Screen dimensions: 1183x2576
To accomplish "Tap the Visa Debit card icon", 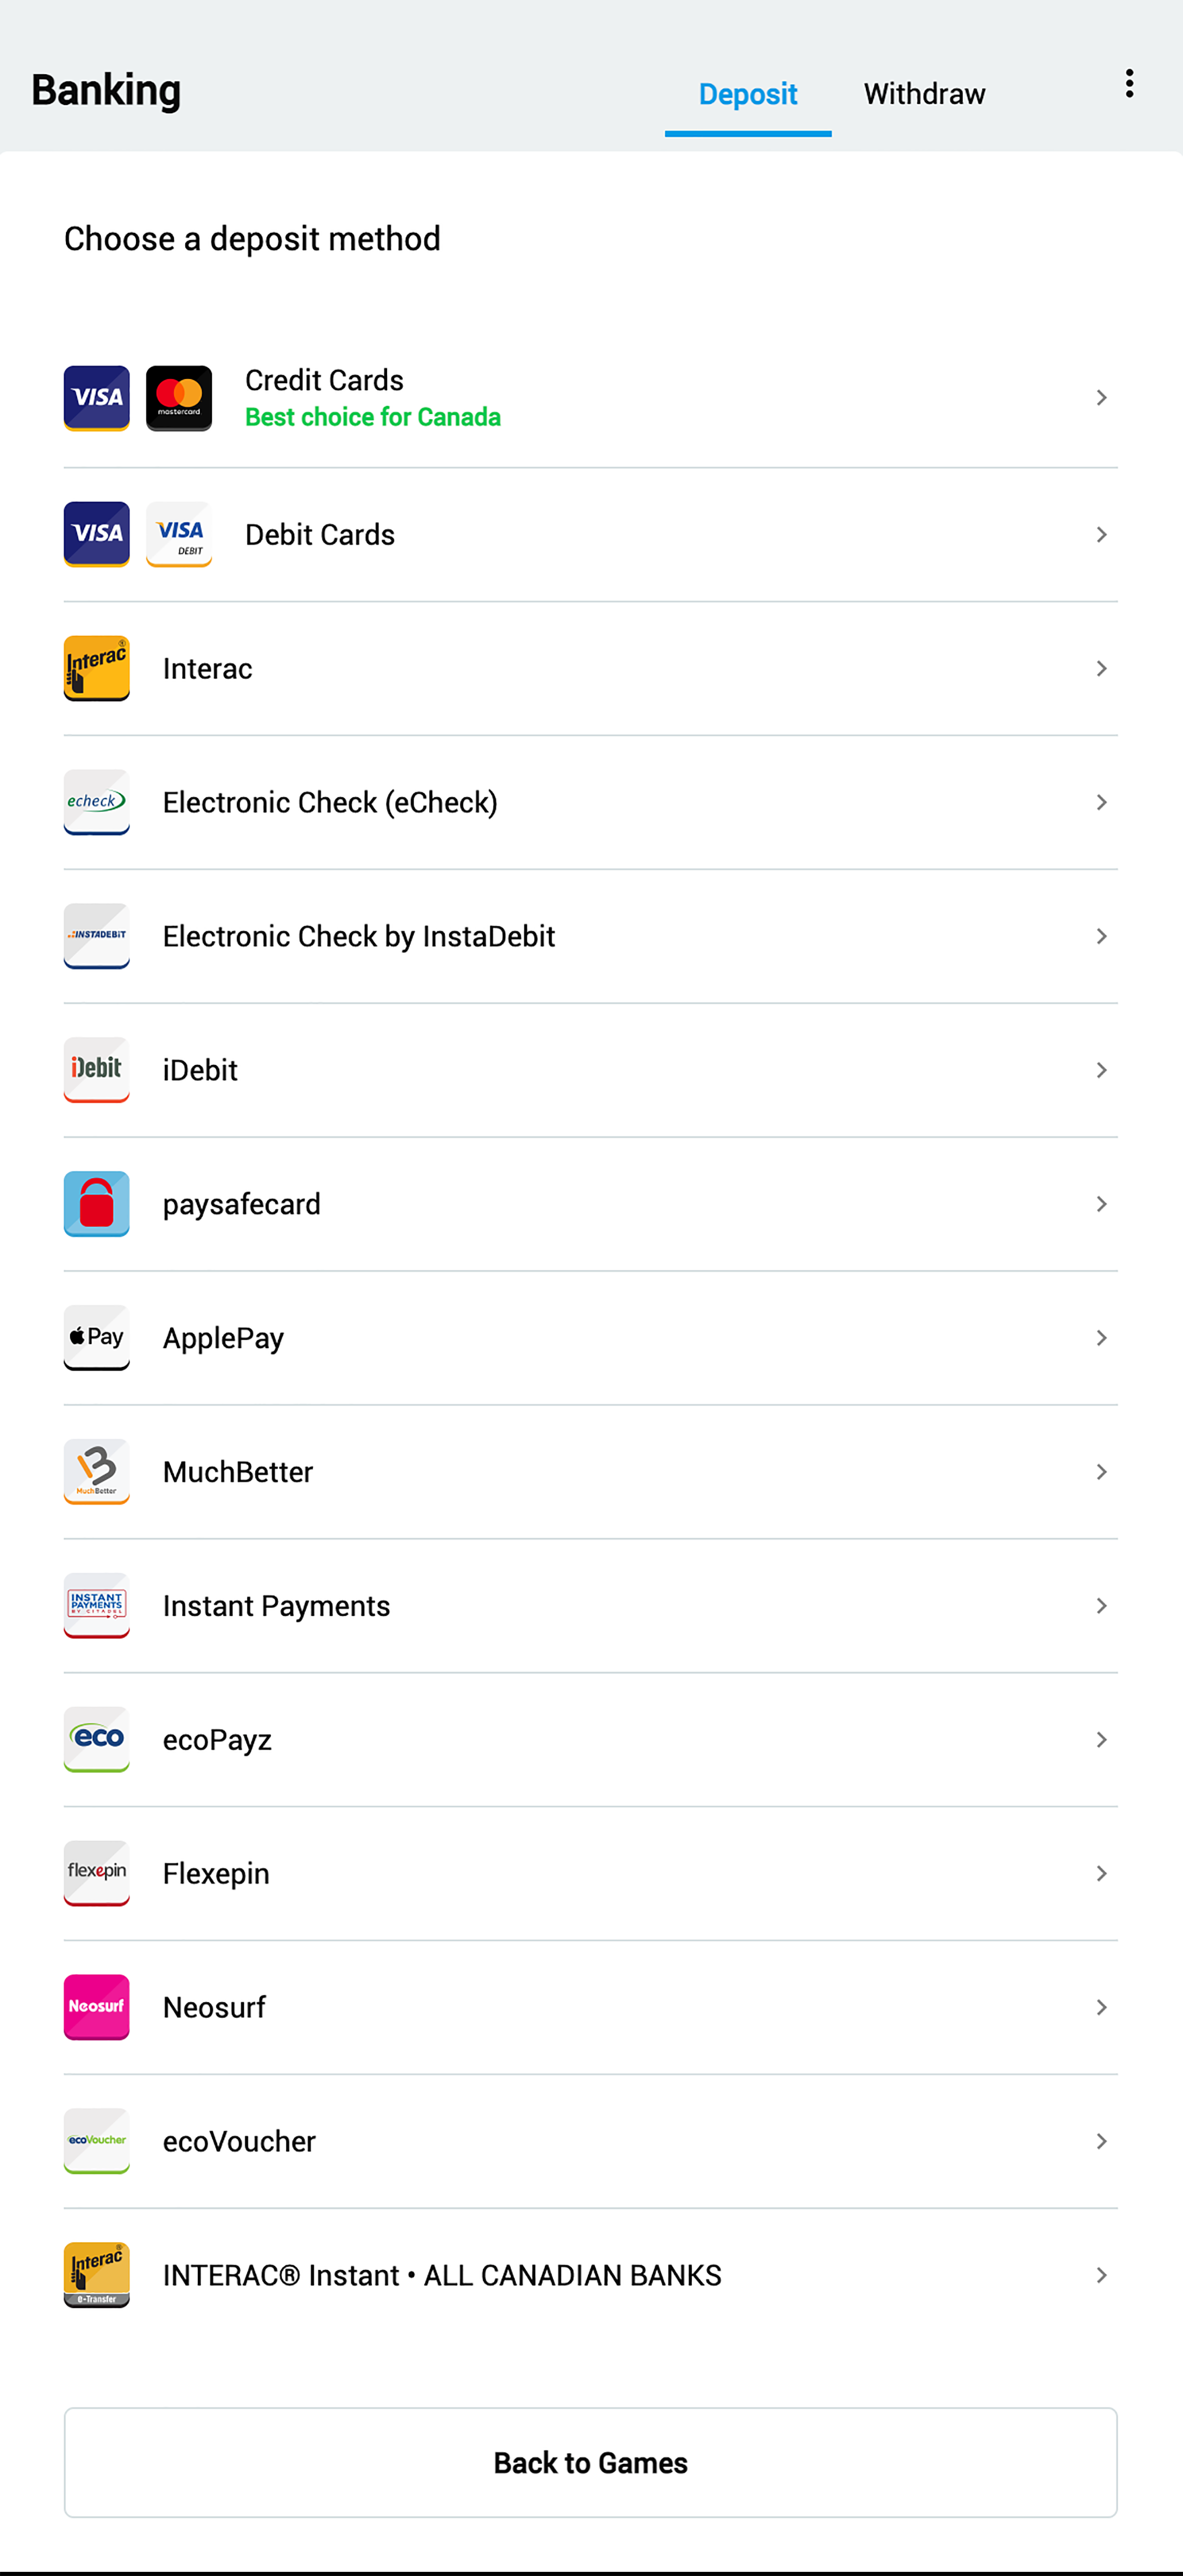I will point(179,534).
